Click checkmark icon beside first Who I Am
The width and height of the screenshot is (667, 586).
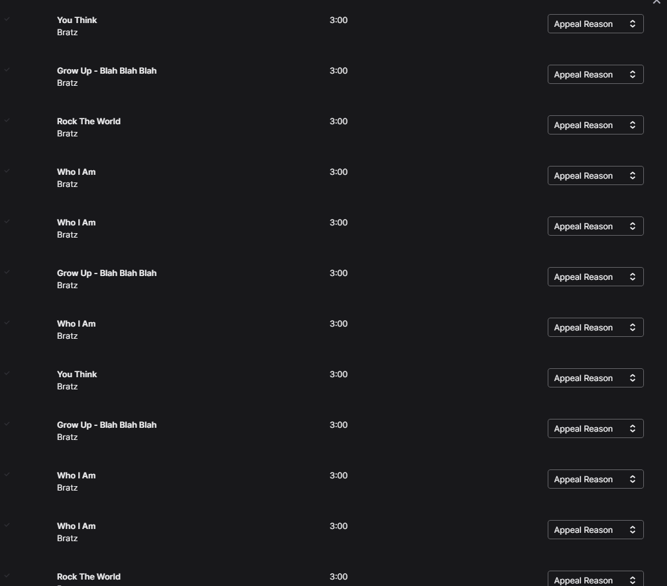coord(7,171)
